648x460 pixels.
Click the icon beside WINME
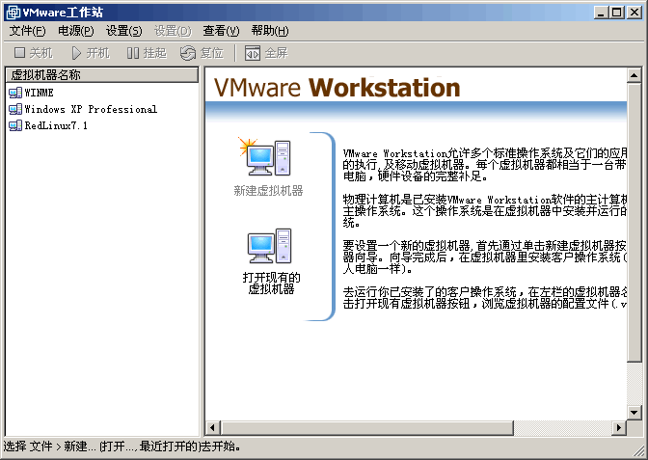[x=15, y=93]
